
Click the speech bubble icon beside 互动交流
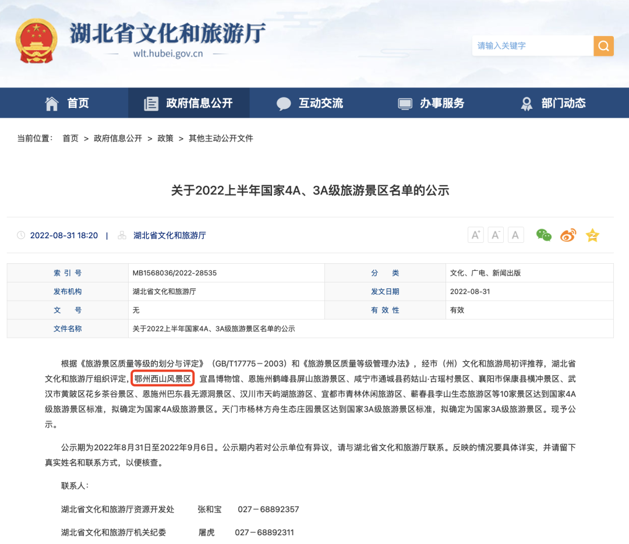[284, 104]
